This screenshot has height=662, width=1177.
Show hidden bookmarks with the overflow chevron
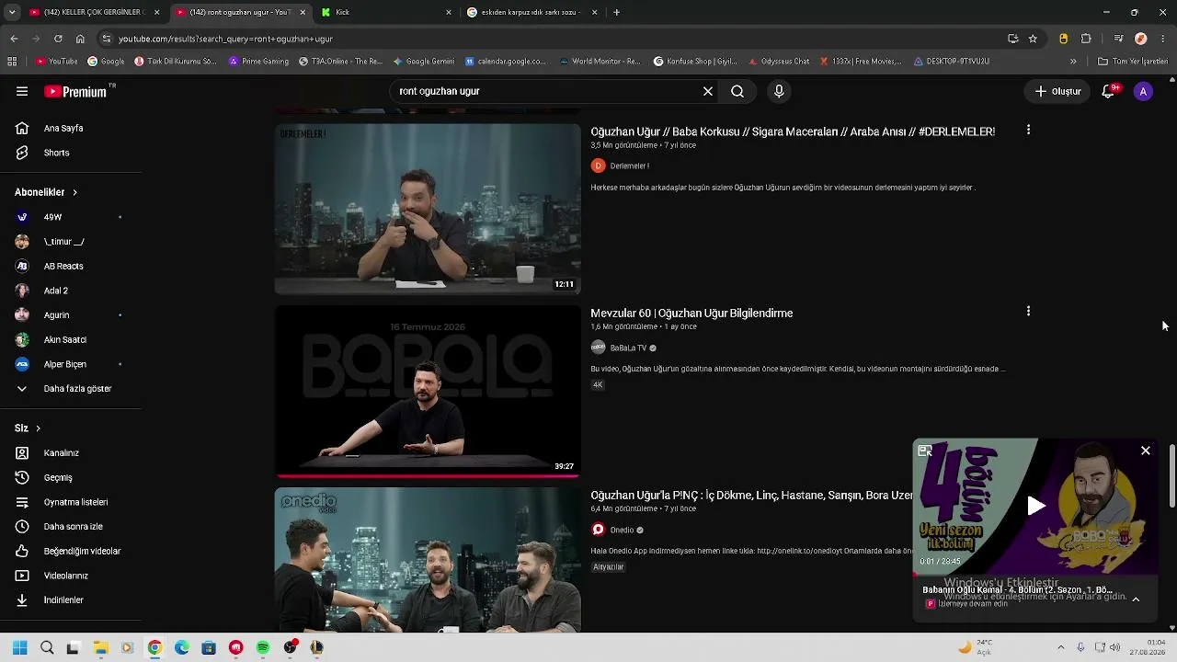(1073, 62)
